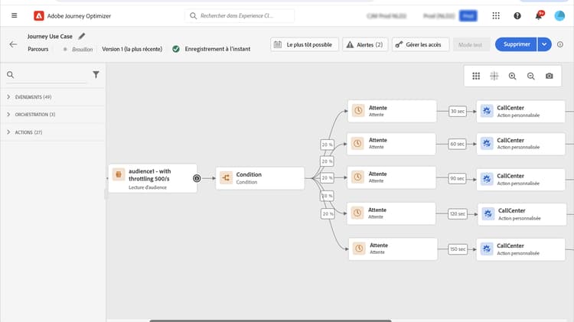This screenshot has height=322, width=574.
Task: Open the Supprimer dropdown arrow
Action: 544,44
